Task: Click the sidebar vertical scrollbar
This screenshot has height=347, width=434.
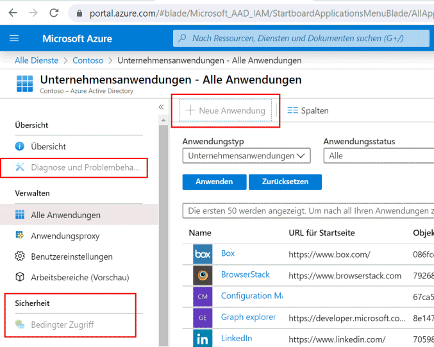Action: coord(163,235)
